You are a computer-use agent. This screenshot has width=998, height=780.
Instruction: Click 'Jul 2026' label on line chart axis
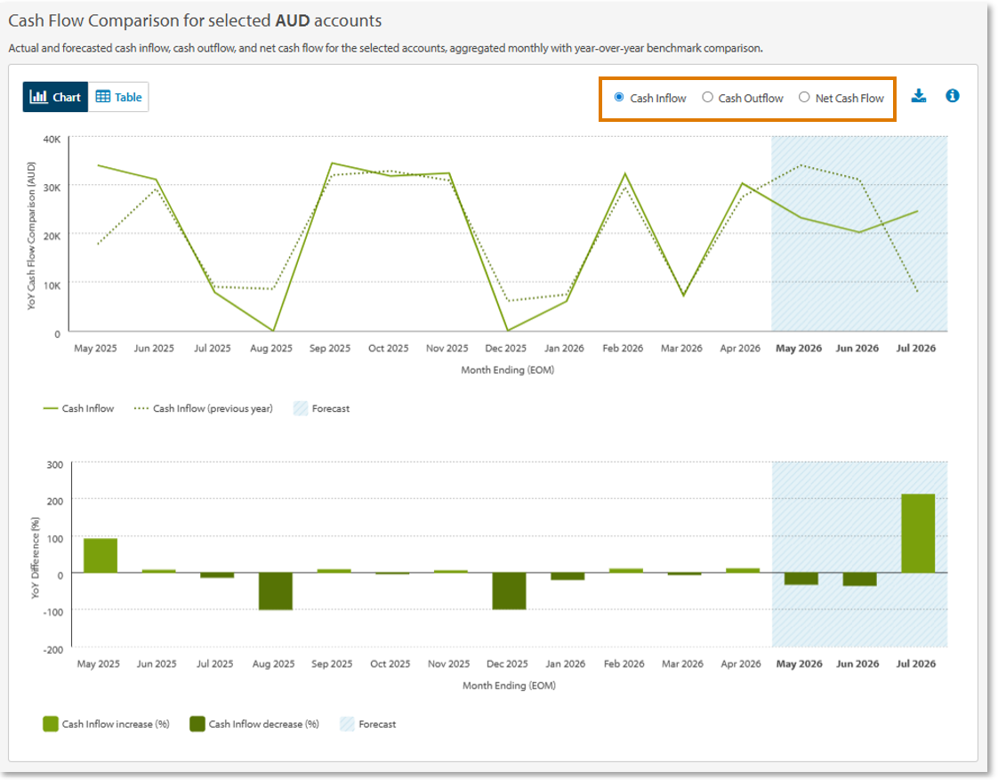coord(916,348)
